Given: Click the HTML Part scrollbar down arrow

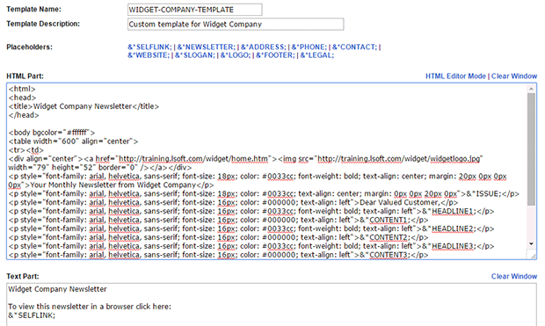Looking at the screenshot, I should pyautogui.click(x=531, y=244).
